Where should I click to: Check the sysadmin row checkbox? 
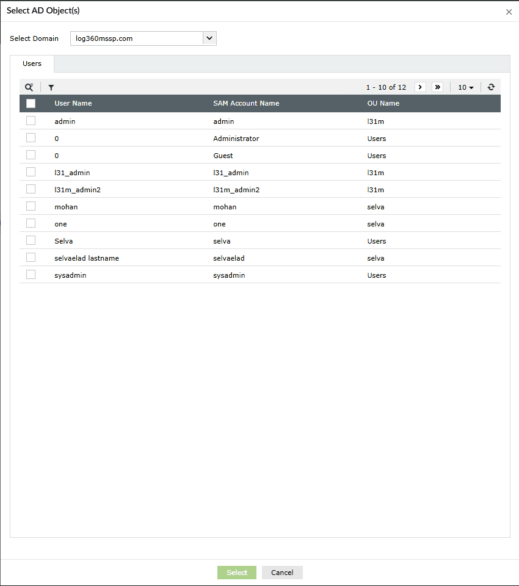tap(31, 275)
